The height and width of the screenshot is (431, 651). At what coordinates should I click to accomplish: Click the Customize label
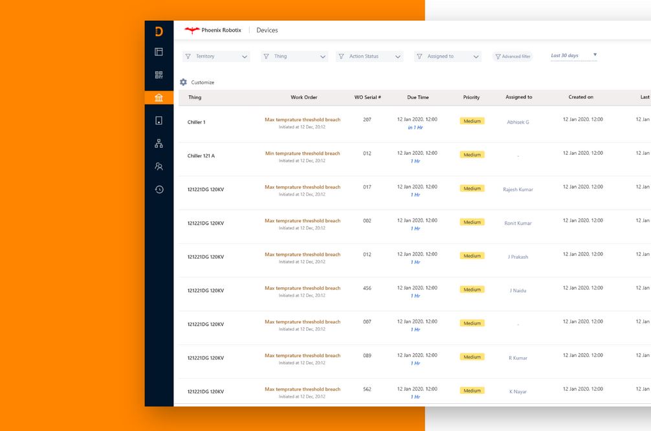203,82
